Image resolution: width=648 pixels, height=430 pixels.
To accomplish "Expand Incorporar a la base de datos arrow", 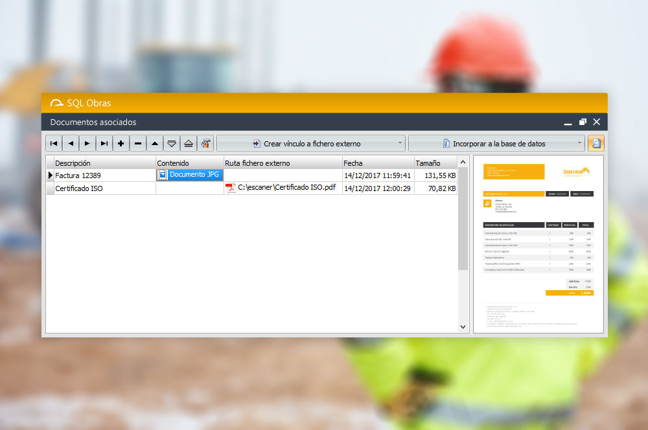I will (579, 143).
